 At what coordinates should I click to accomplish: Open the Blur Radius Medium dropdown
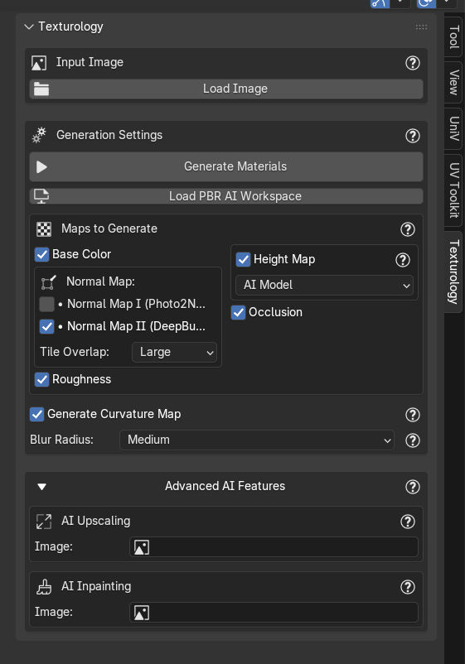click(257, 440)
